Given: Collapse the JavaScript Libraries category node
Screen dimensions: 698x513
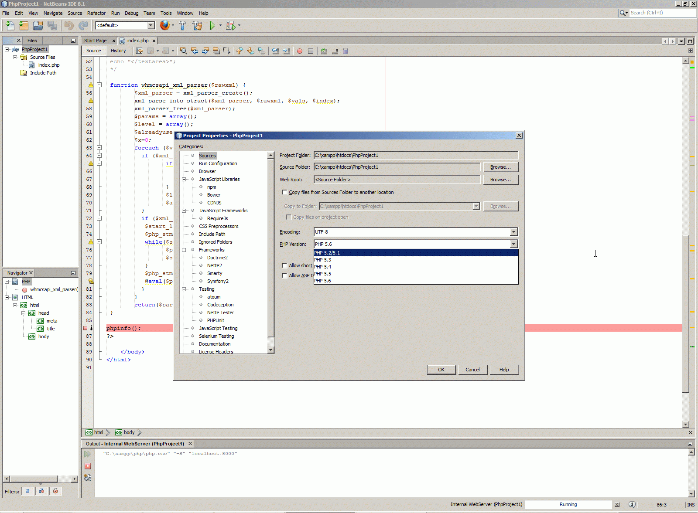Looking at the screenshot, I should point(184,179).
